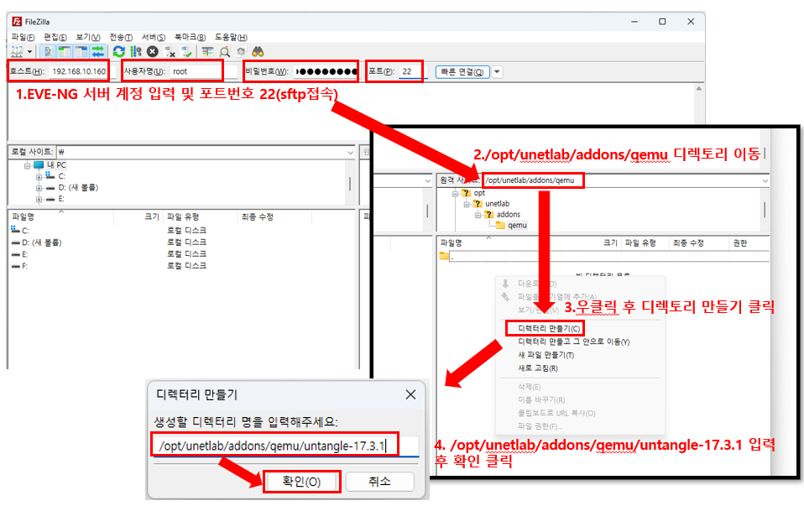Click the port field containing 22
The width and height of the screenshot is (804, 506).
(x=411, y=72)
